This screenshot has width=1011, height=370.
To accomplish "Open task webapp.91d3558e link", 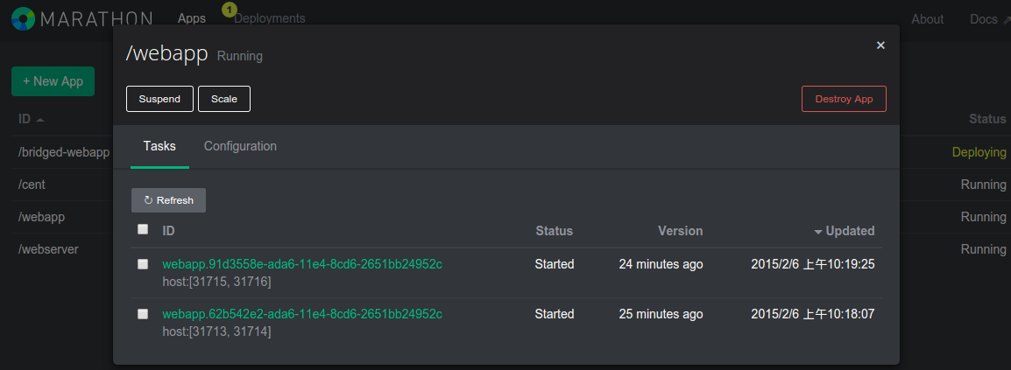I will pyautogui.click(x=302, y=264).
